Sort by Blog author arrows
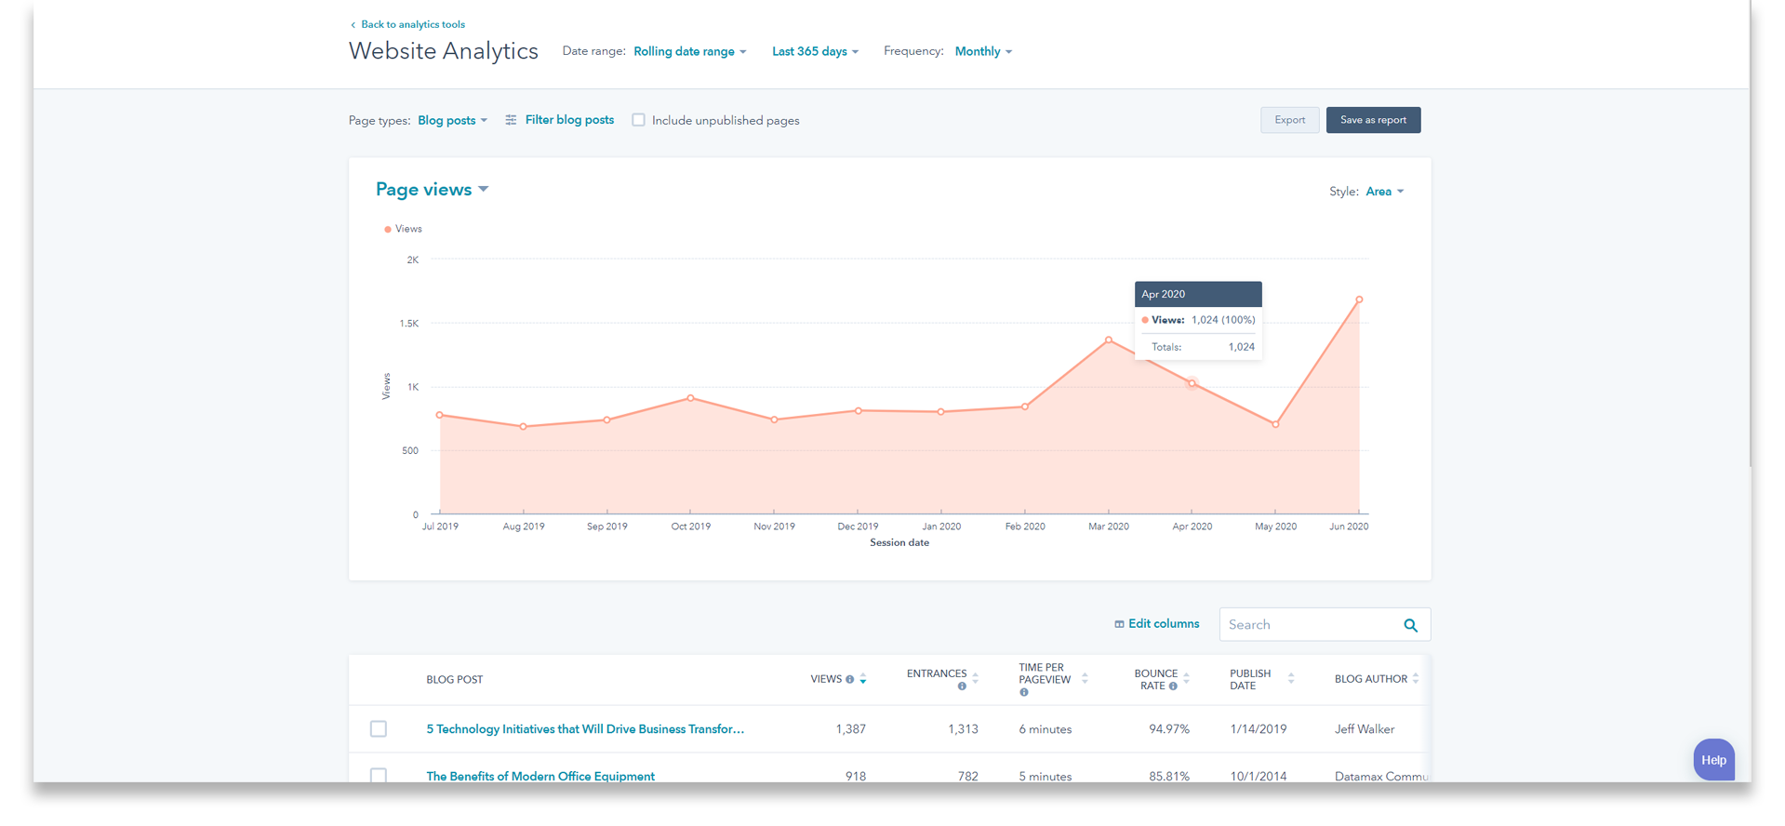Viewport: 1785px width, 826px height. pyautogui.click(x=1415, y=678)
